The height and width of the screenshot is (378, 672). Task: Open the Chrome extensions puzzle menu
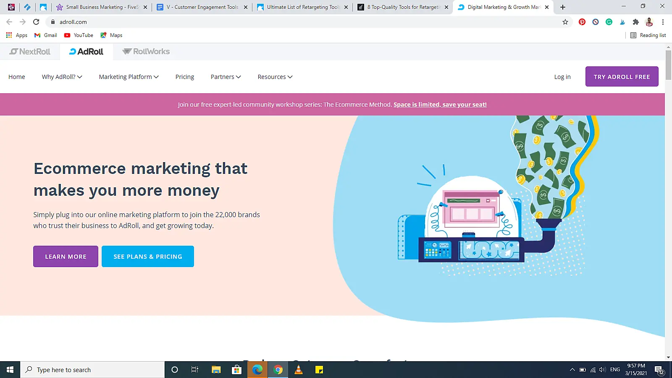pos(635,22)
